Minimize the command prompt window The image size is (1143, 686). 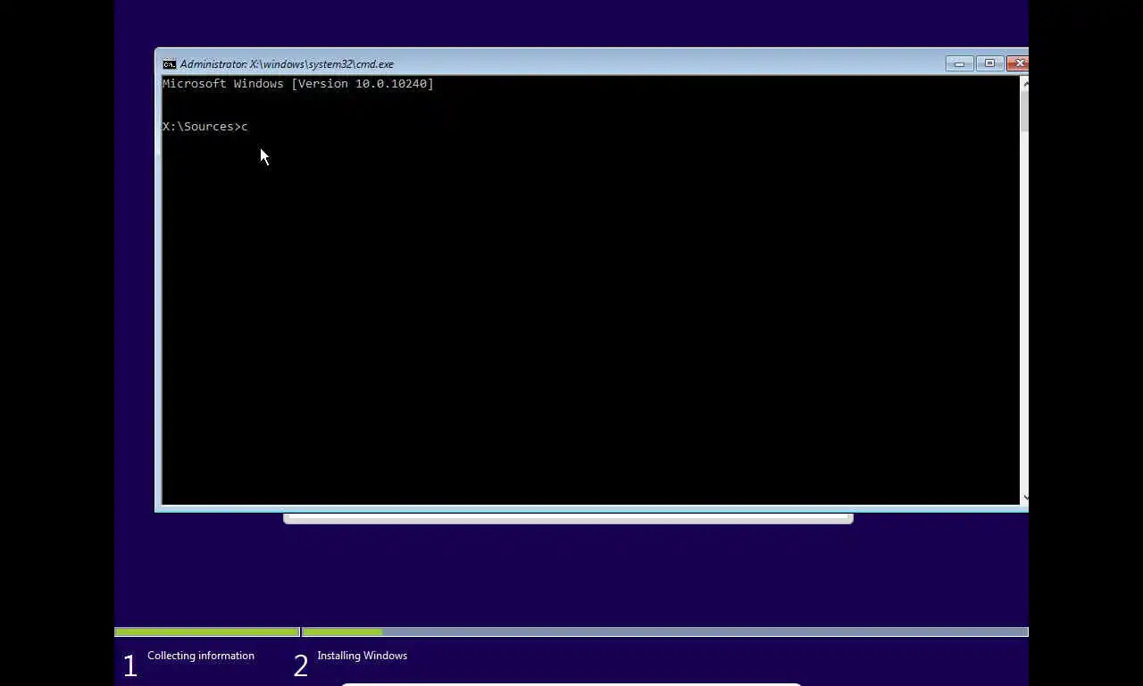point(959,63)
